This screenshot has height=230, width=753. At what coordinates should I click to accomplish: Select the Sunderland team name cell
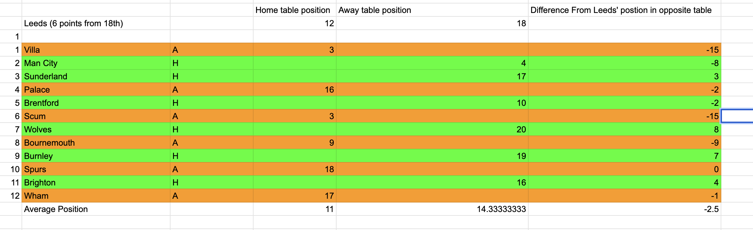(x=96, y=76)
